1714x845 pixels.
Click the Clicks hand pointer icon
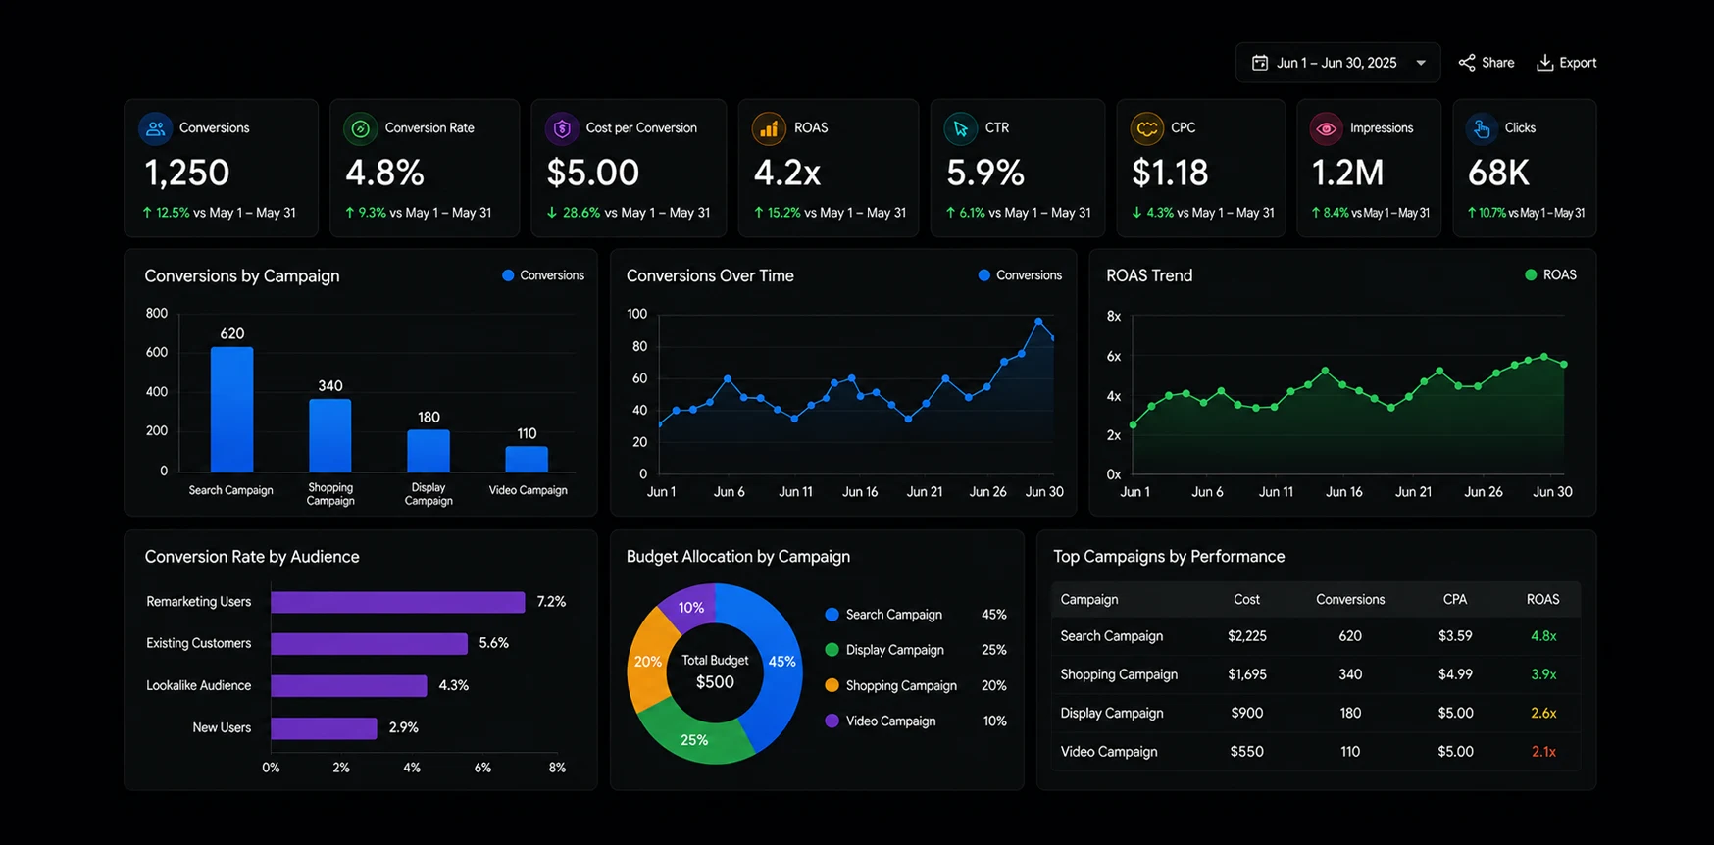point(1481,128)
